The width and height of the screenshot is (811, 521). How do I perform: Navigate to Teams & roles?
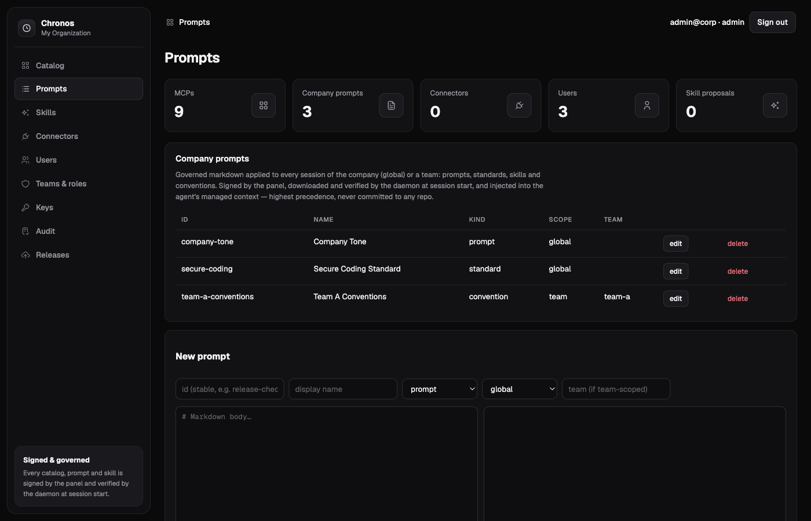tap(79, 184)
